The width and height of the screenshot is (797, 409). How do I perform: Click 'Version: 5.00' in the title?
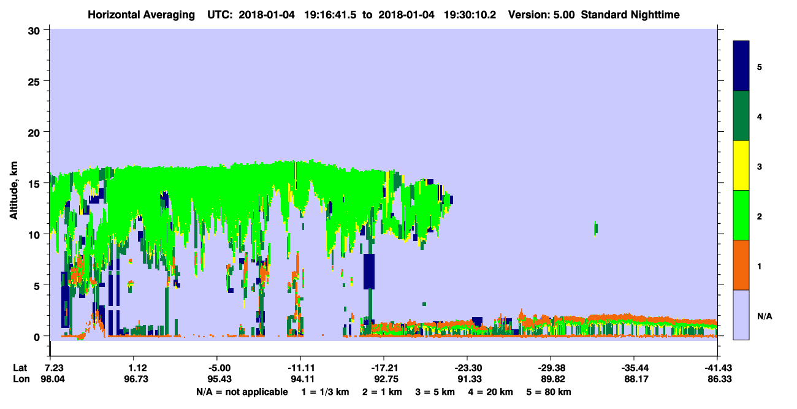click(541, 15)
